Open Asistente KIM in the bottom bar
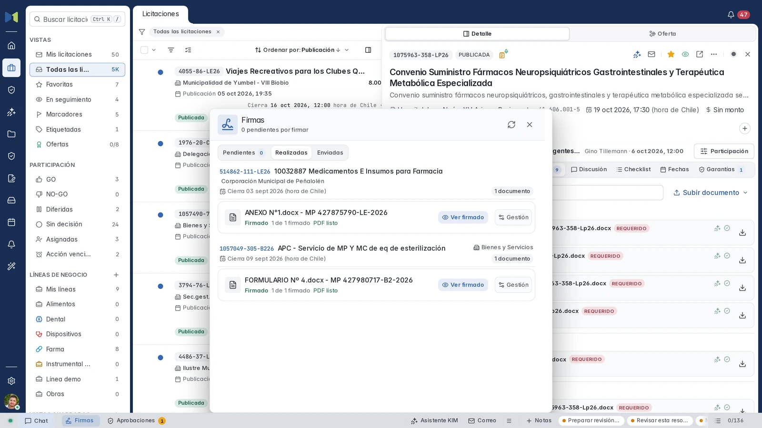Image resolution: width=762 pixels, height=428 pixels. [434, 421]
